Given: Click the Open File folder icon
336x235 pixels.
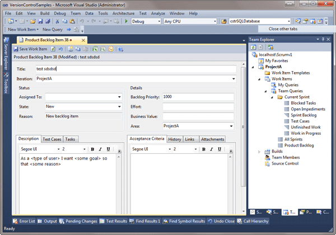Looking at the screenshot, I should (x=33, y=21).
